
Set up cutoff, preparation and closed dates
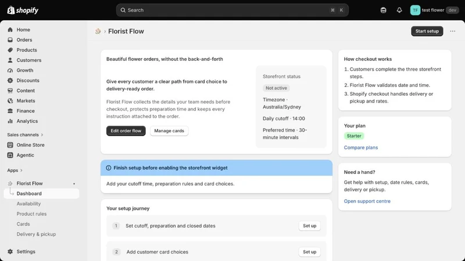click(x=309, y=226)
